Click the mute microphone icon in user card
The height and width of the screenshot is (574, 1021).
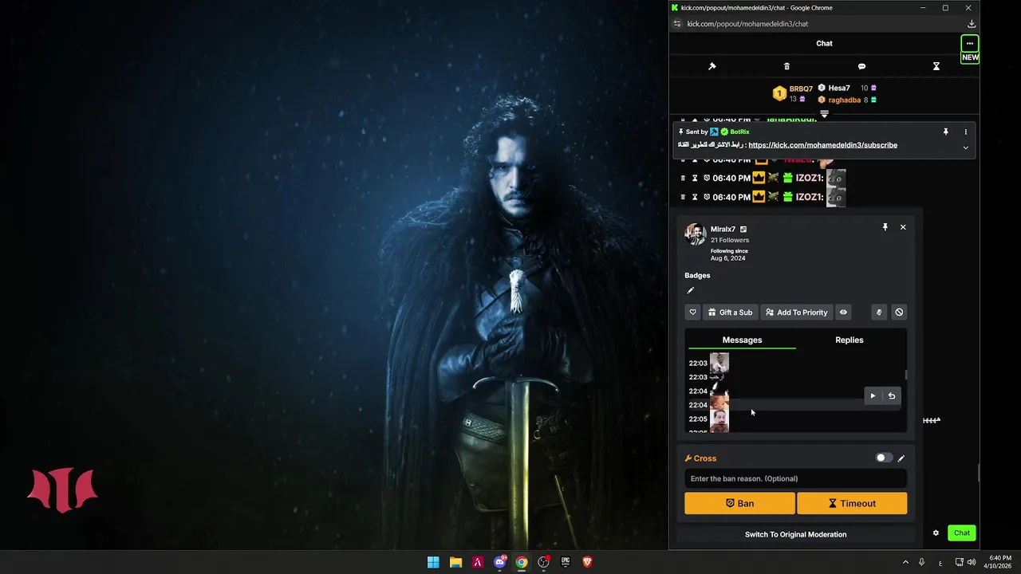pyautogui.click(x=879, y=313)
